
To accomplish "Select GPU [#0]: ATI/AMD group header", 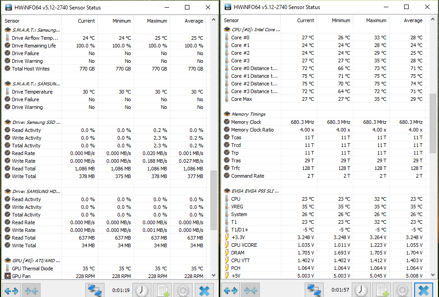I will (x=36, y=261).
